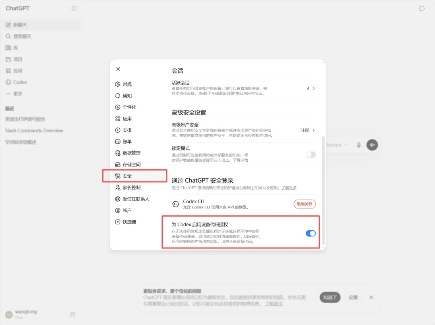Click the 存储空间 drive icon
This screenshot has width=435, height=325.
(118, 165)
